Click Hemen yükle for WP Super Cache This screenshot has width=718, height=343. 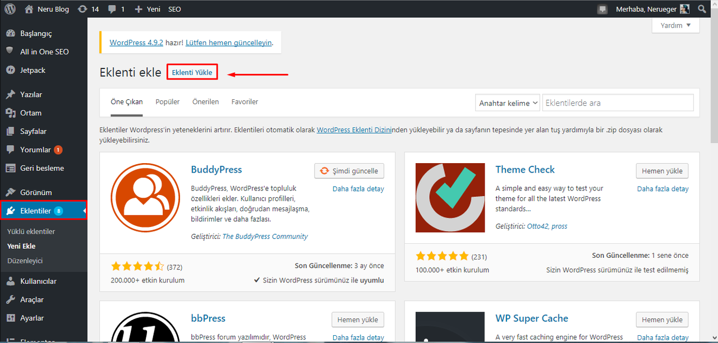[662, 319]
